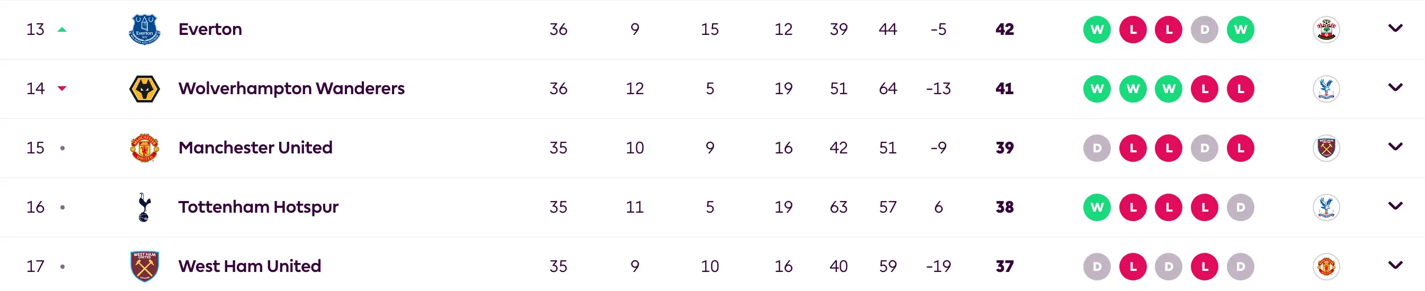1425x291 pixels.
Task: Click the West Ham United crest in row 17
Action: [145, 266]
